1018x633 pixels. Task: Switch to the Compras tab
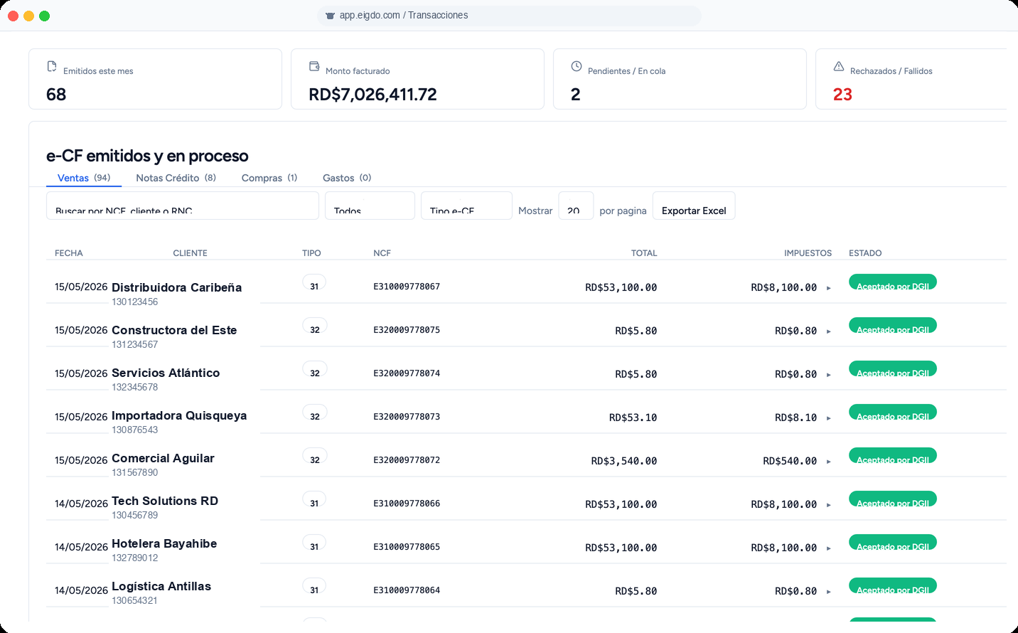pyautogui.click(x=269, y=178)
